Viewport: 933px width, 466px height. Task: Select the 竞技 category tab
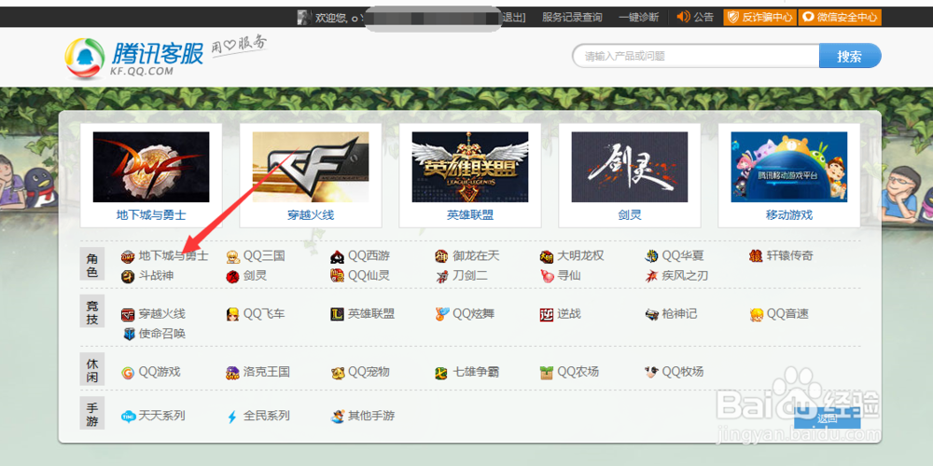pos(92,312)
